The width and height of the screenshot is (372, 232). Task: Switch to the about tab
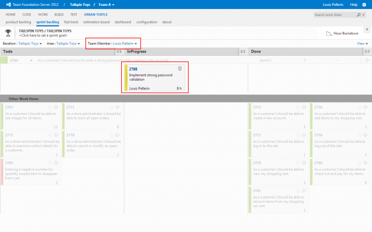coord(167,22)
